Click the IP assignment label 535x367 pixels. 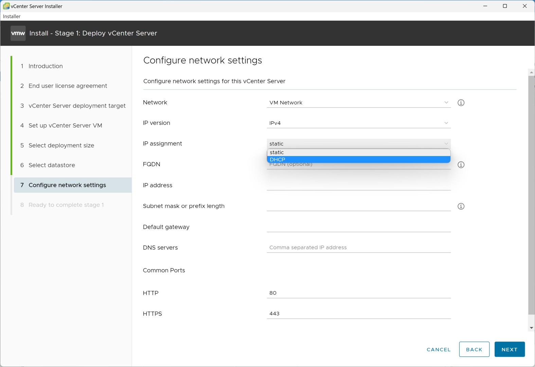click(162, 144)
